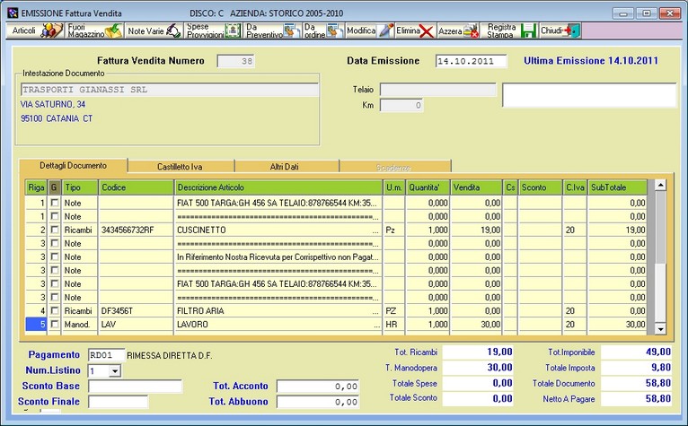Toggle the G checkbox for LAVORO row
Screen dimensions: 688x426
coord(55,324)
